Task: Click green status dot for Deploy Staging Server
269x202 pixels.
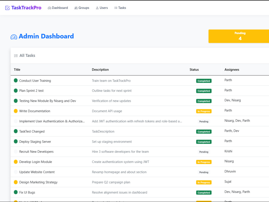Action: (16, 141)
